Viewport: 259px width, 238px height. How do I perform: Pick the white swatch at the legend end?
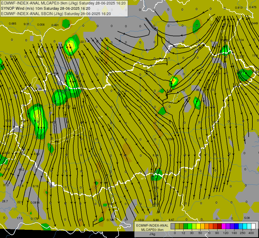[253, 226]
